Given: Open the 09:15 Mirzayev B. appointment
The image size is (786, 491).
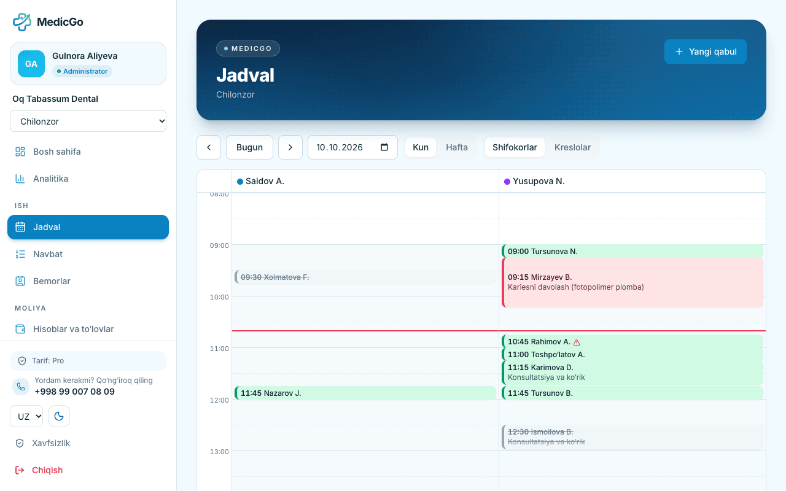Looking at the screenshot, I should point(632,282).
